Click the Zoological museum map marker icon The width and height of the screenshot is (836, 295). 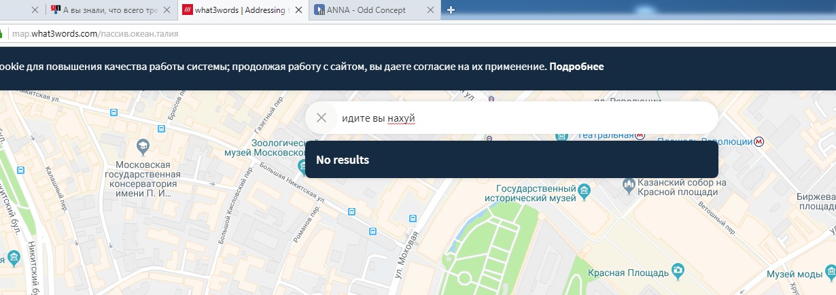tap(303, 166)
